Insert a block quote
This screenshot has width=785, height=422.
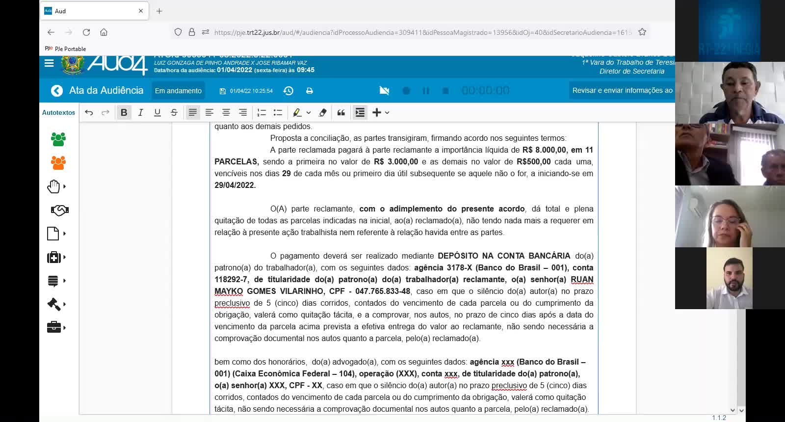click(x=341, y=112)
